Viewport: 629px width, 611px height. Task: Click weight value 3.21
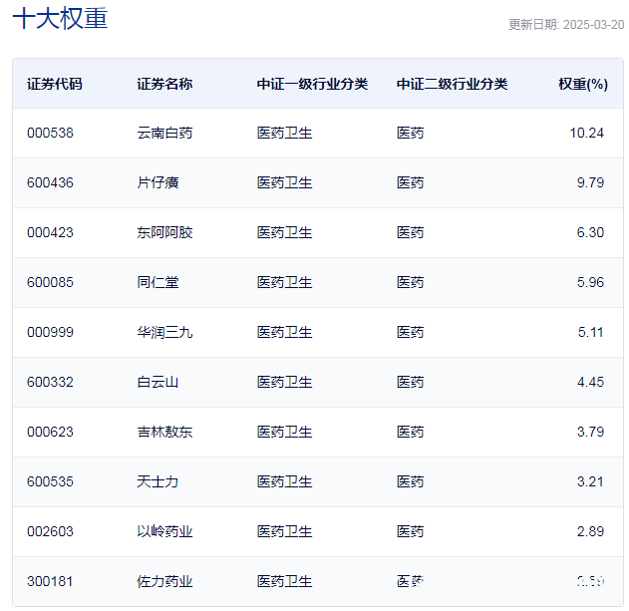click(590, 481)
